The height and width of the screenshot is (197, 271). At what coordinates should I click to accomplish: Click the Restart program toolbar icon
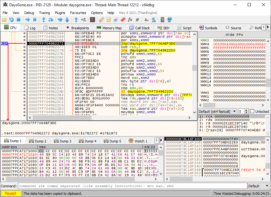click(12, 20)
